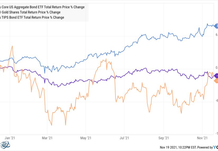Click the YCharts logo after Powered by
218x151 pixels.
click(x=215, y=147)
